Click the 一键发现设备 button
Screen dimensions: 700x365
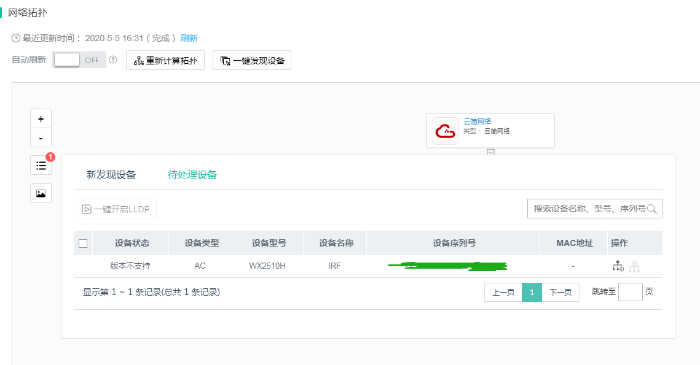click(x=252, y=61)
